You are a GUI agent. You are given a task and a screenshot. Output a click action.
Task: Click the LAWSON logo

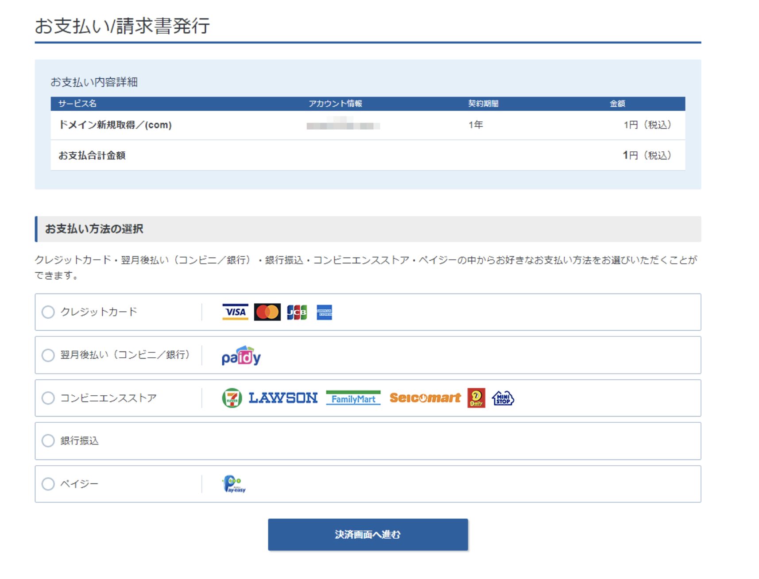tap(283, 398)
